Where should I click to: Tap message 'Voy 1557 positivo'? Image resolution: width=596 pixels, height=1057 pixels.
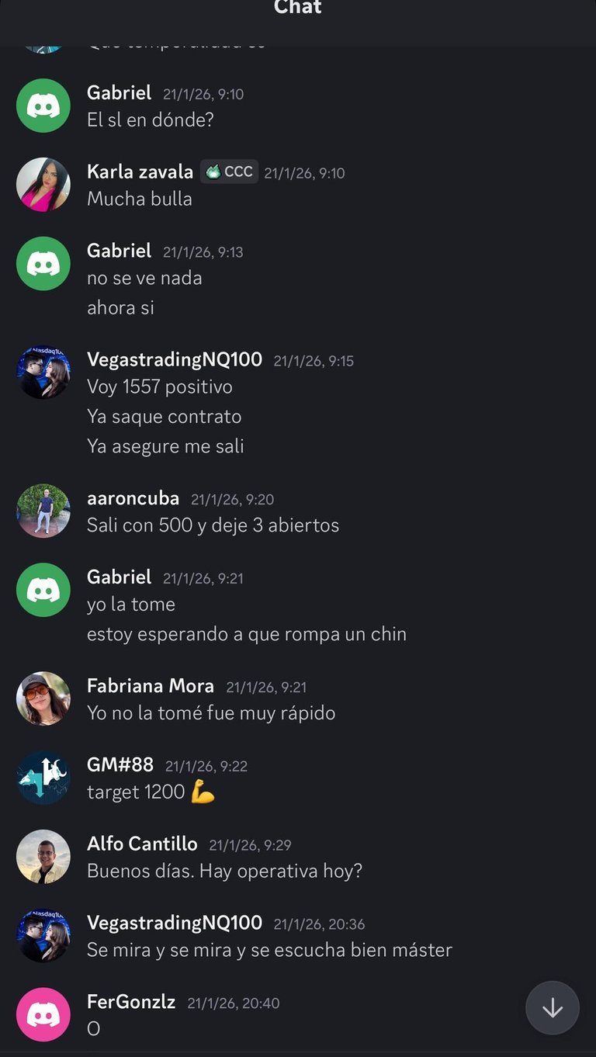pyautogui.click(x=160, y=386)
